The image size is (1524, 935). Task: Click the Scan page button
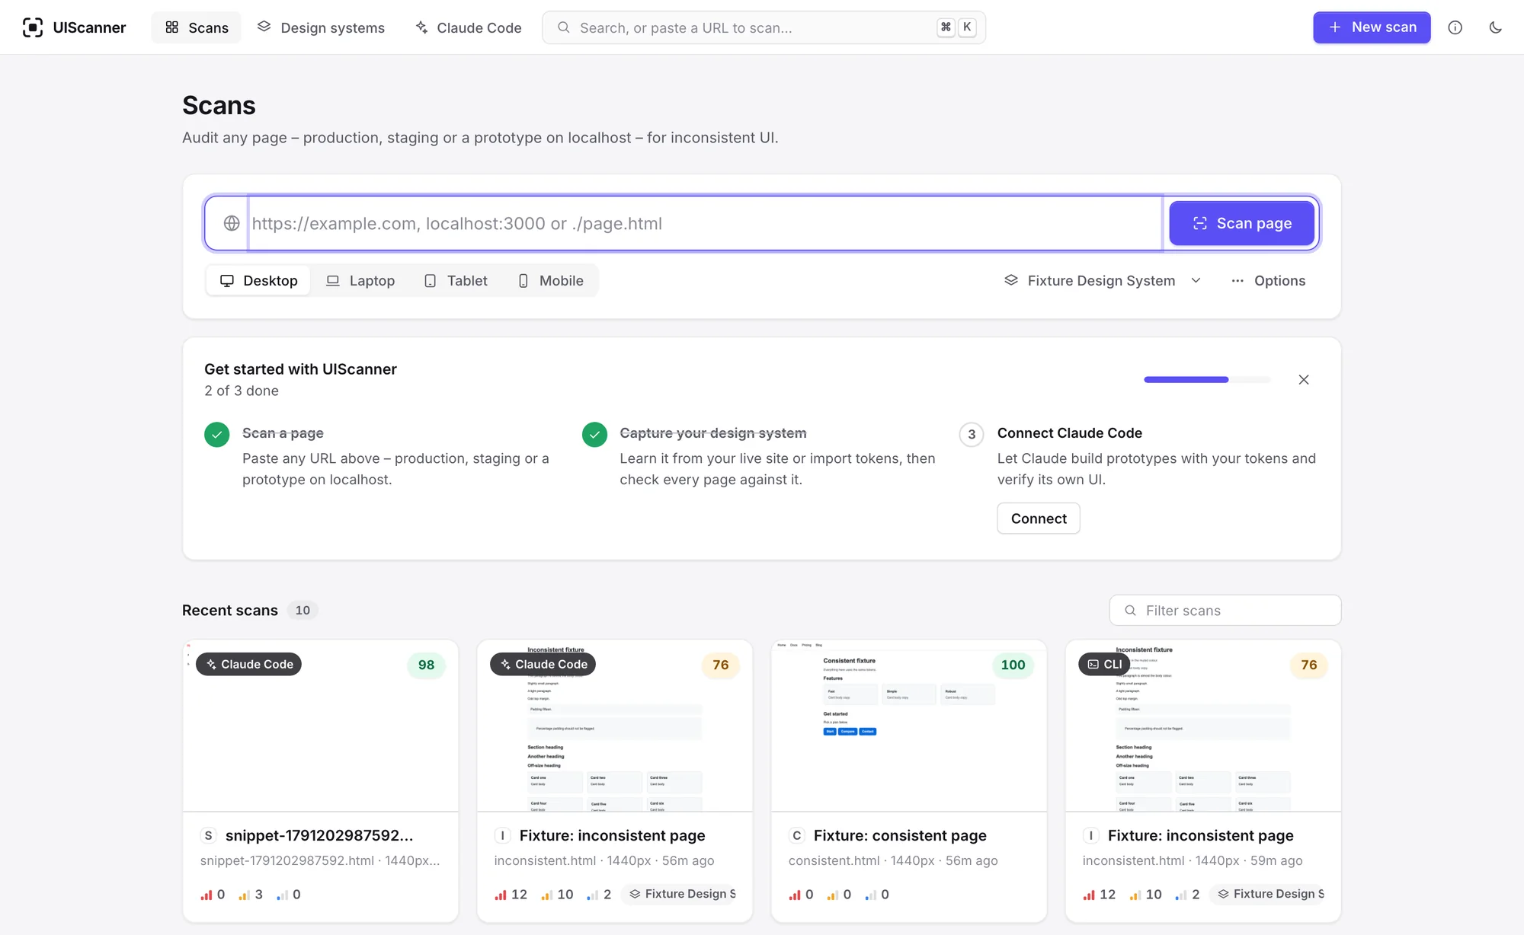(1242, 223)
